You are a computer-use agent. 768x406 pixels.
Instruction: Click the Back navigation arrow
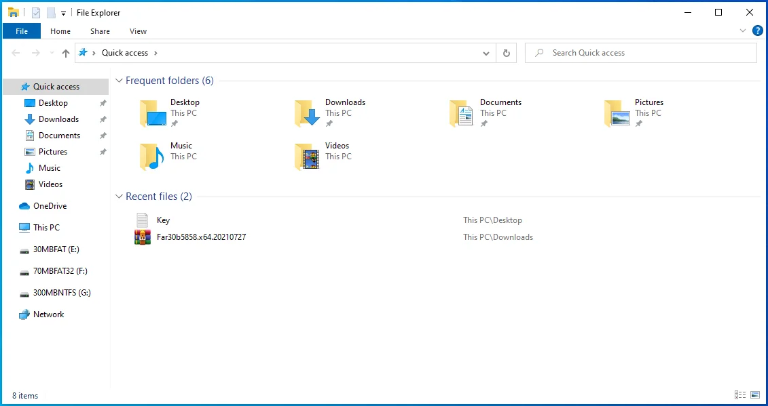pyautogui.click(x=16, y=53)
